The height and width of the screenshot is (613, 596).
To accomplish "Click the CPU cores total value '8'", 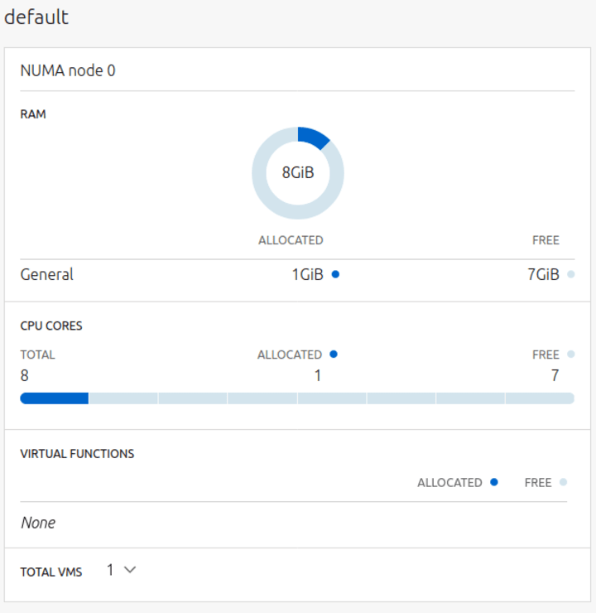I will [24, 376].
